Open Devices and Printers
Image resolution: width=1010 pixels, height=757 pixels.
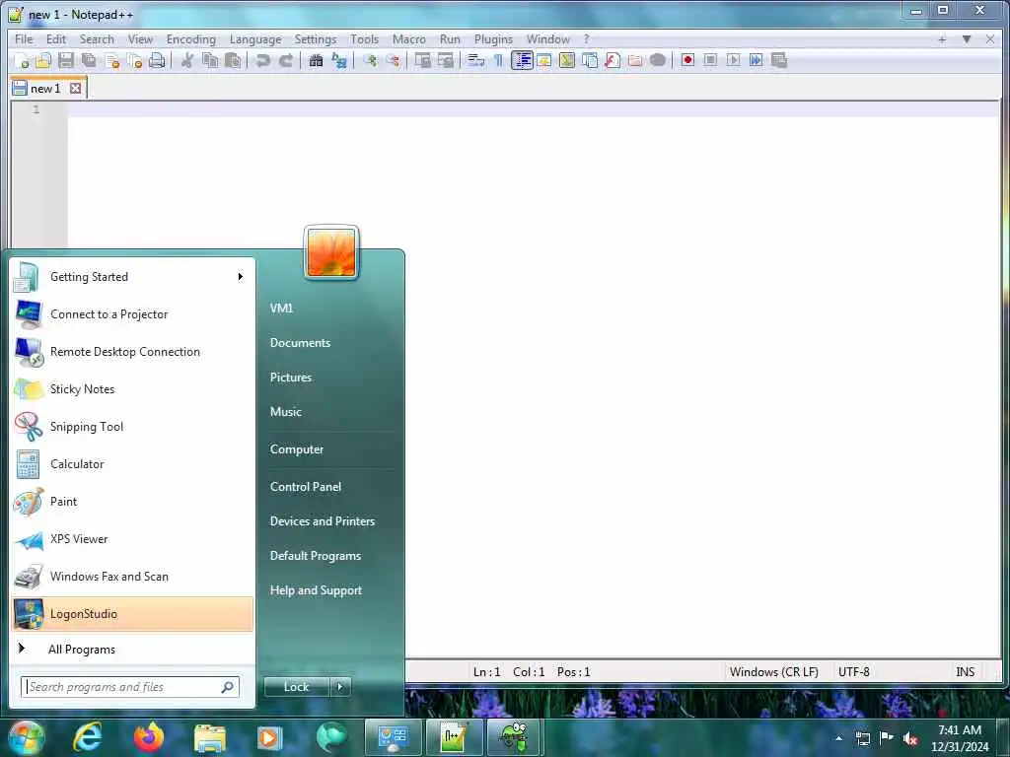323,521
